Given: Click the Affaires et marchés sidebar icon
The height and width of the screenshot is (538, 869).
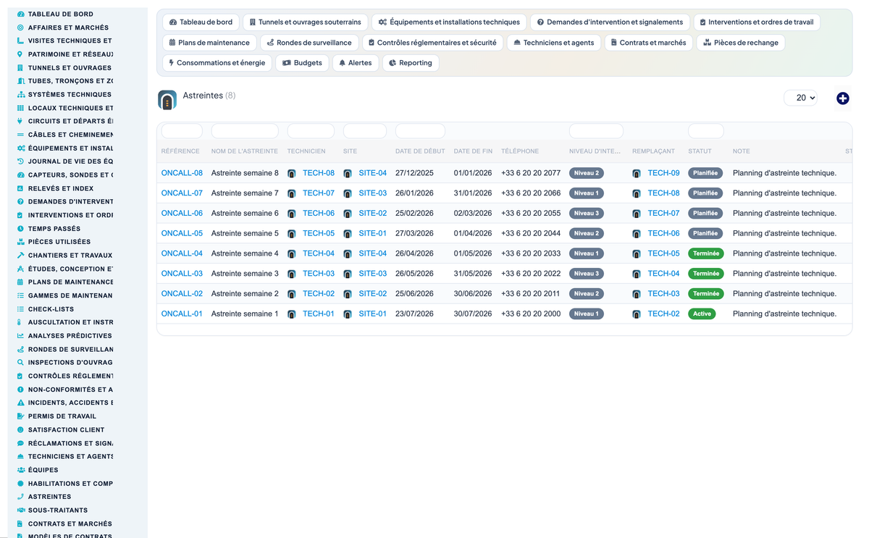Looking at the screenshot, I should [x=20, y=28].
